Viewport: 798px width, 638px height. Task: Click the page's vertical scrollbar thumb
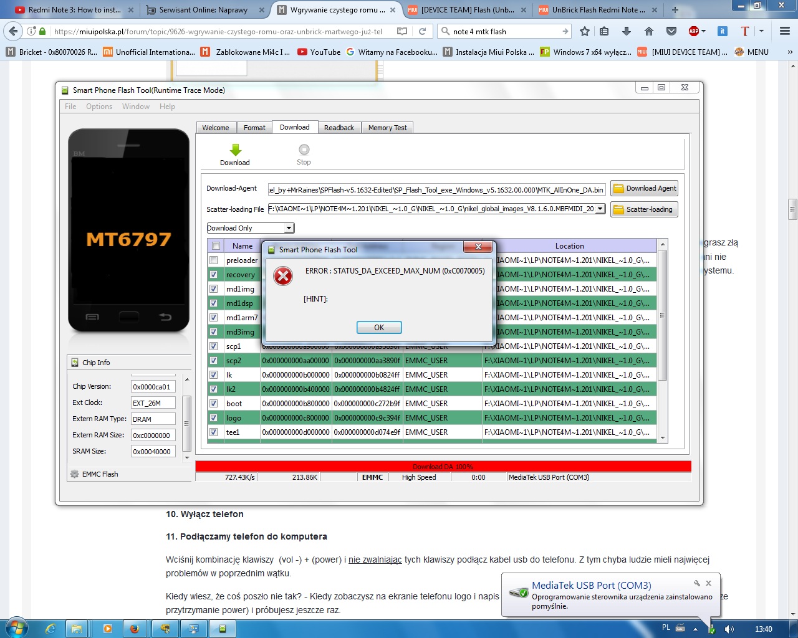click(x=792, y=209)
